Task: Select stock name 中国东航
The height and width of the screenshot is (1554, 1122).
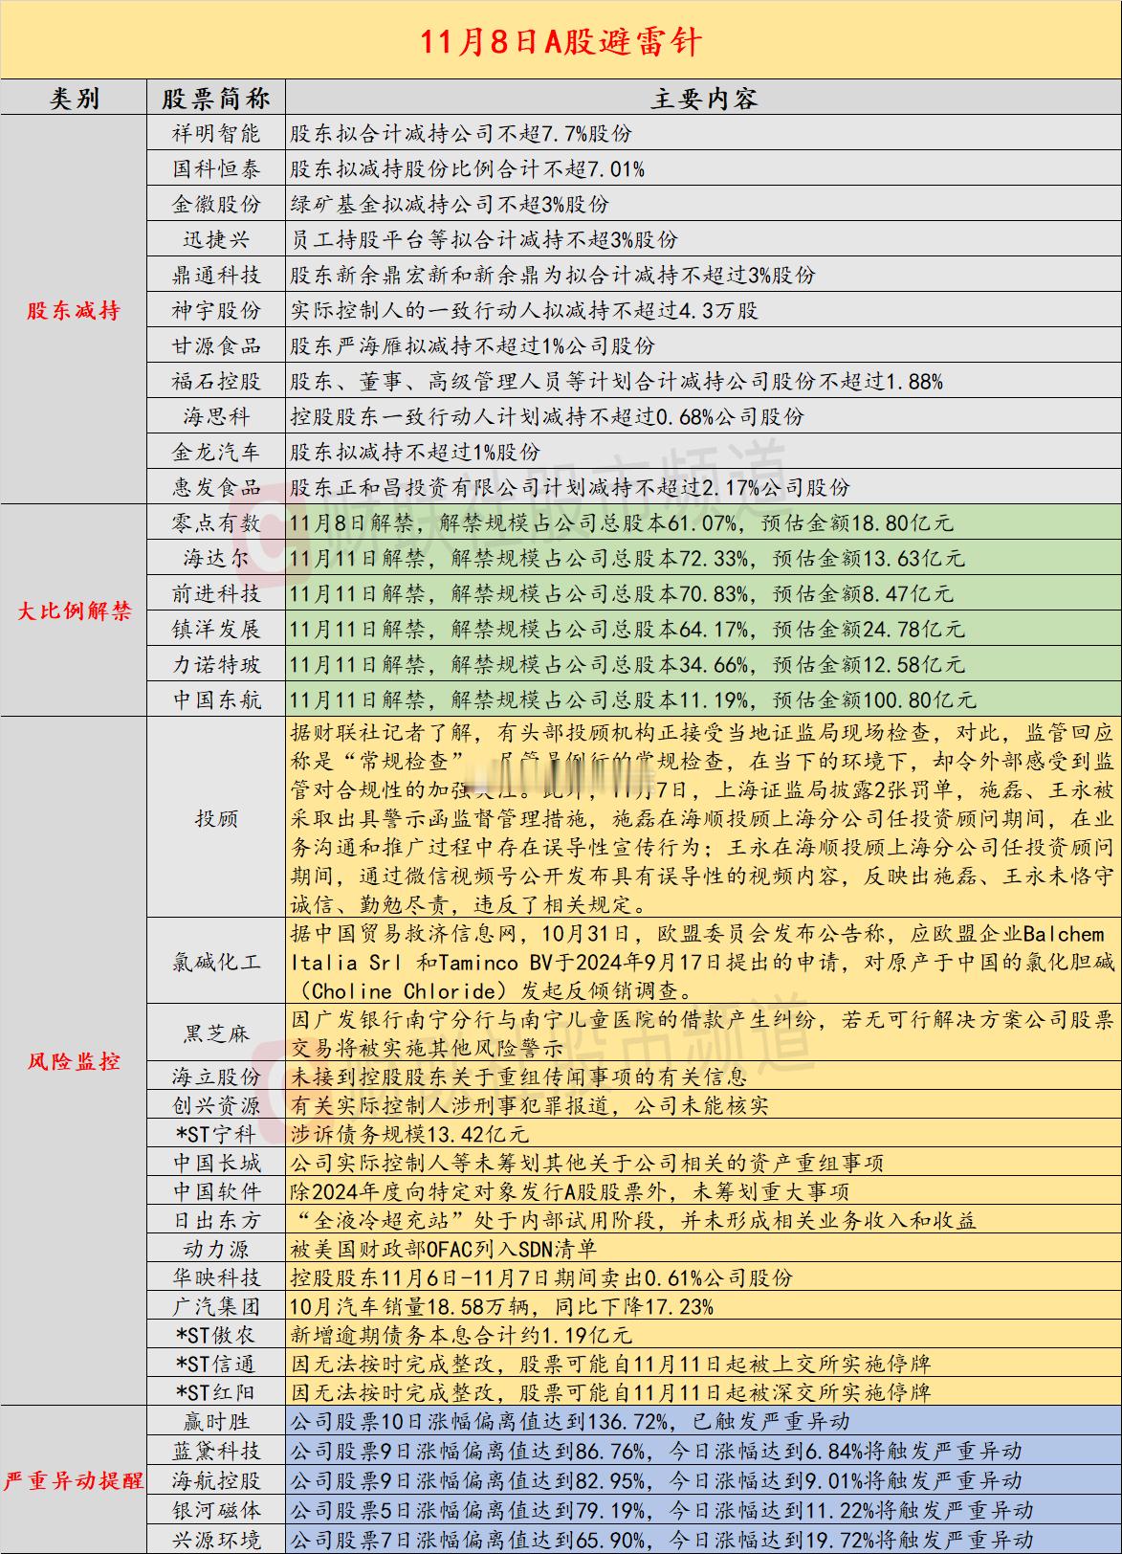Action: [216, 699]
